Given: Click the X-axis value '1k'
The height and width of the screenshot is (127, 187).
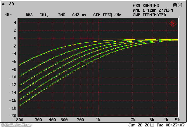Looking at the screenshot, I should click(x=98, y=120).
